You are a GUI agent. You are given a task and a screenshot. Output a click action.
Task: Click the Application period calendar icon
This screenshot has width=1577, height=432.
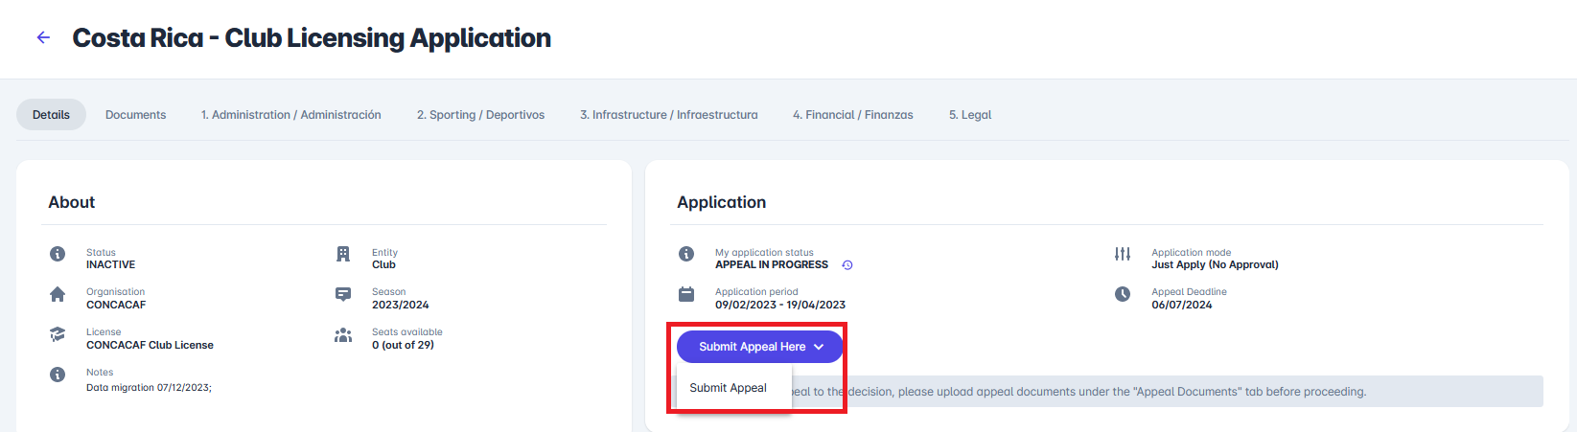click(x=686, y=294)
